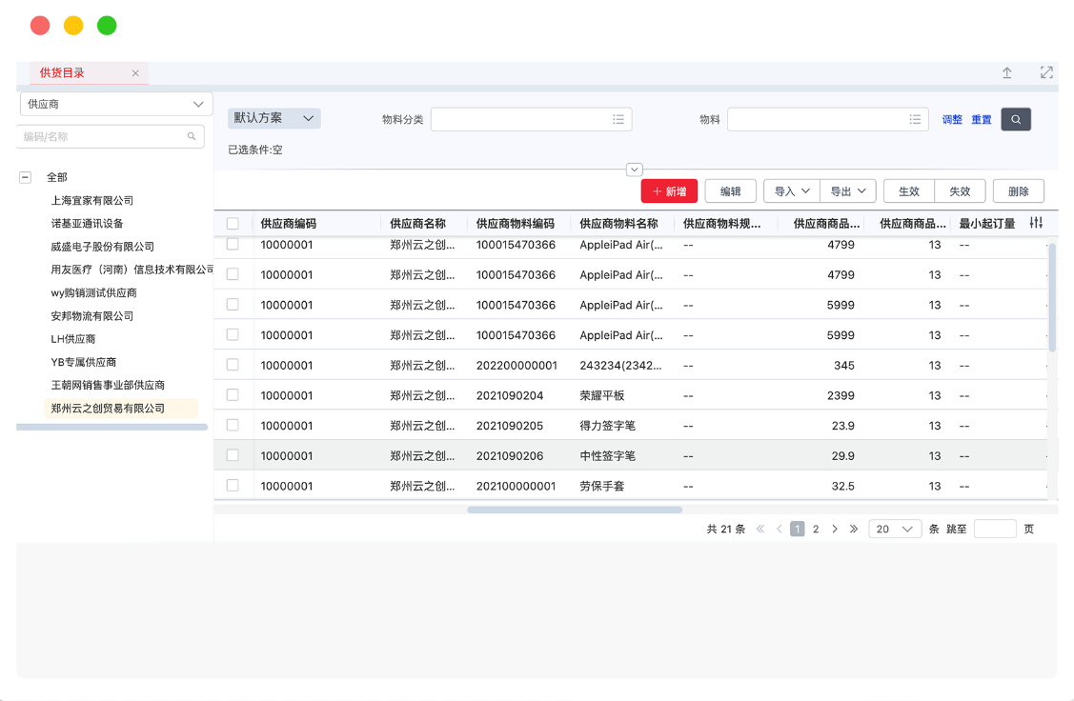This screenshot has height=701, width=1074.
Task: Select 诺基亚通讯设备 in the tree
Action: [x=87, y=223]
